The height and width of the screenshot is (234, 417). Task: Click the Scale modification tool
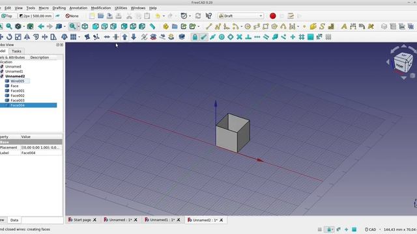point(18,37)
